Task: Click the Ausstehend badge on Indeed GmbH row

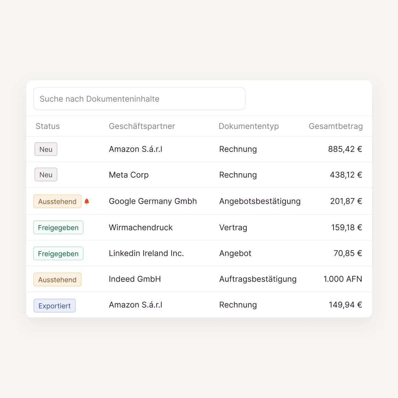Action: tap(57, 279)
